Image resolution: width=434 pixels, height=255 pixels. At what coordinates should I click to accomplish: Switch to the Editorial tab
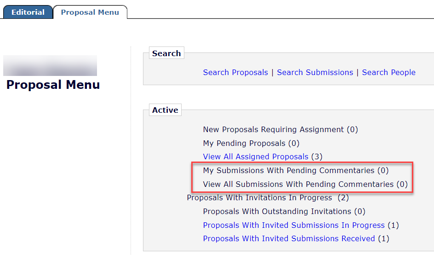[x=28, y=12]
